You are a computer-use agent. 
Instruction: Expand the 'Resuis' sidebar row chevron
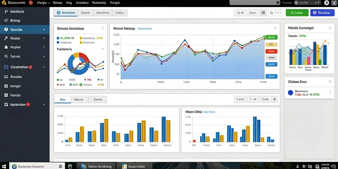click(x=44, y=38)
